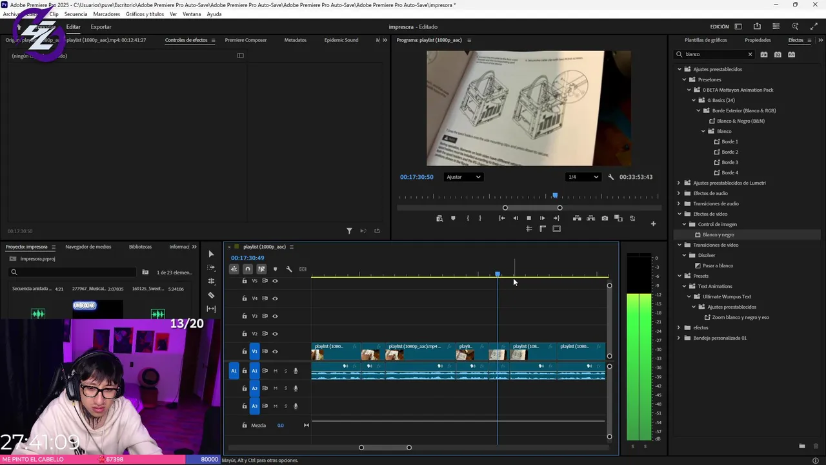This screenshot has height=465, width=826.
Task: Stop playback in Program monitor
Action: click(x=529, y=218)
